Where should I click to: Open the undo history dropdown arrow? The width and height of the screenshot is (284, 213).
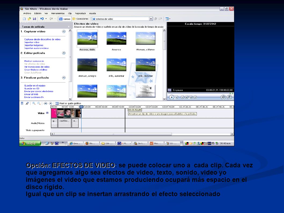tap(46, 19)
